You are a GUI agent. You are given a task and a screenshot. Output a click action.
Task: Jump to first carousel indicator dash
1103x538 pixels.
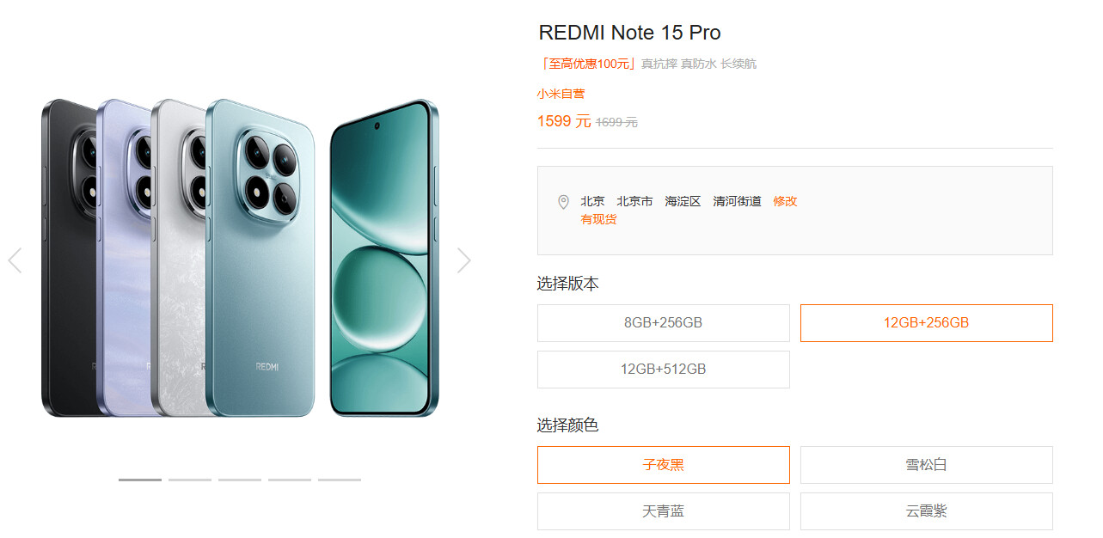pyautogui.click(x=140, y=480)
